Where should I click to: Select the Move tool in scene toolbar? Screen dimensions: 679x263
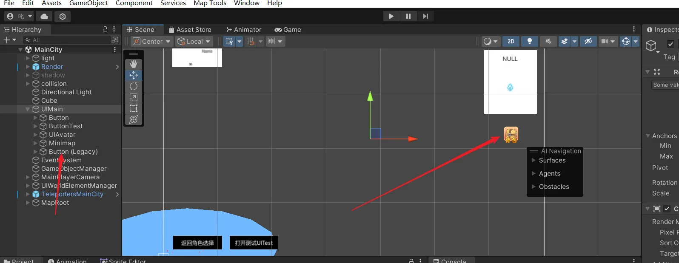point(134,75)
